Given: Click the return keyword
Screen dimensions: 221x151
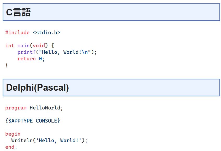Looking at the screenshot, I should [x=27, y=59].
